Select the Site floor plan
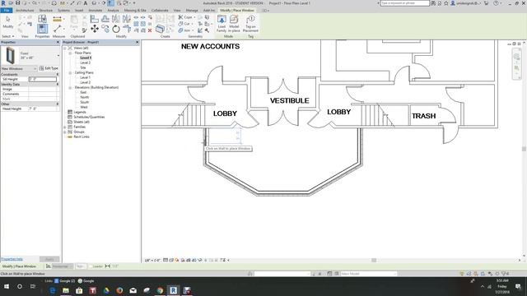This screenshot has width=527, height=296. click(83, 67)
